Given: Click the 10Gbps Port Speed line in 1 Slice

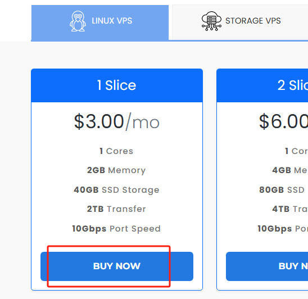Looking at the screenshot, I should tap(116, 229).
